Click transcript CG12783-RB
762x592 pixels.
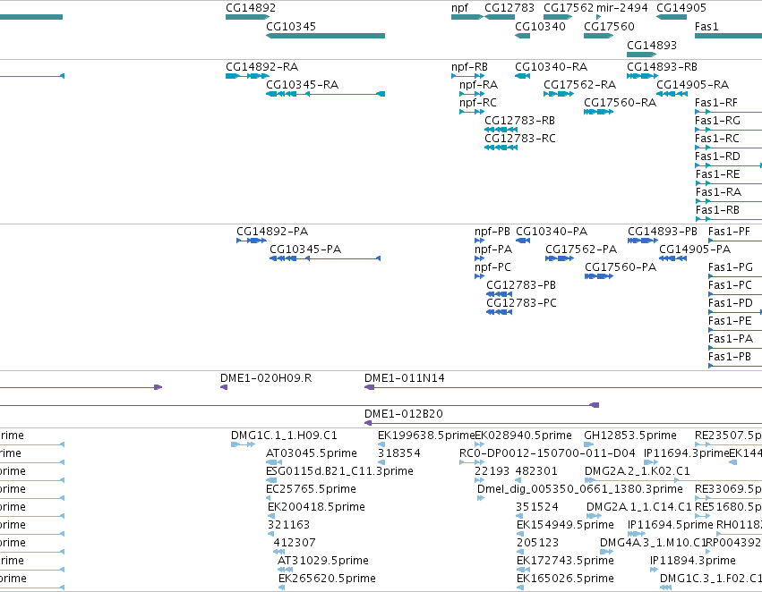tap(501, 130)
